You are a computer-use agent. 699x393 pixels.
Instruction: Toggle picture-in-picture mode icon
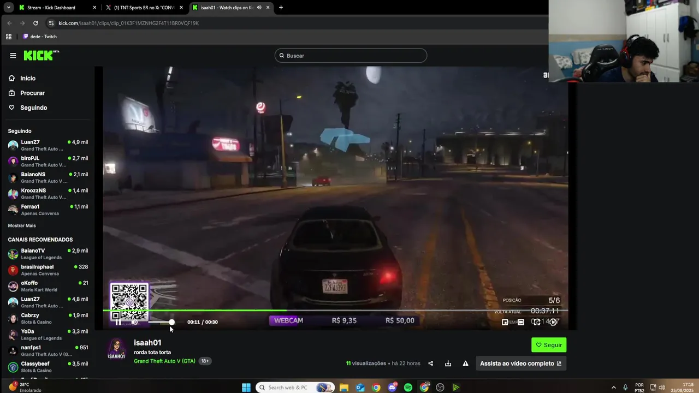pyautogui.click(x=505, y=322)
